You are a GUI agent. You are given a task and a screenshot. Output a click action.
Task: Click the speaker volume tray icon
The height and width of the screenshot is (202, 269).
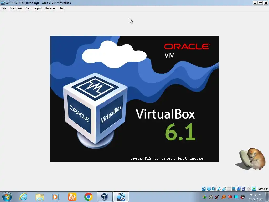coord(242,197)
